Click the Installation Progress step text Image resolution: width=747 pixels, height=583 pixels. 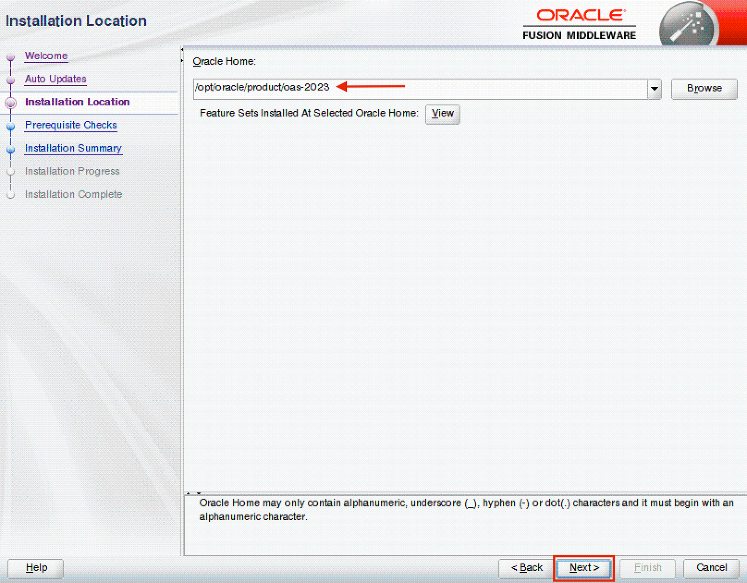point(72,171)
